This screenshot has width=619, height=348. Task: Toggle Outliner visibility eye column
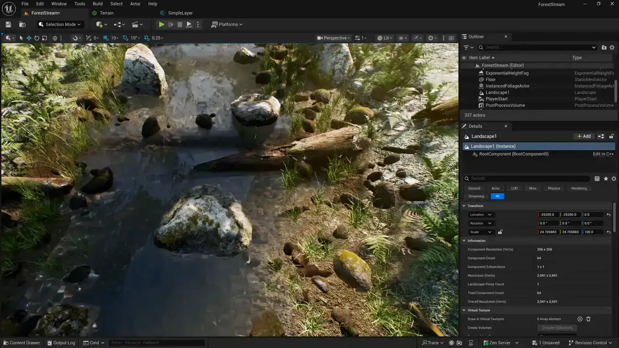pyautogui.click(x=464, y=58)
